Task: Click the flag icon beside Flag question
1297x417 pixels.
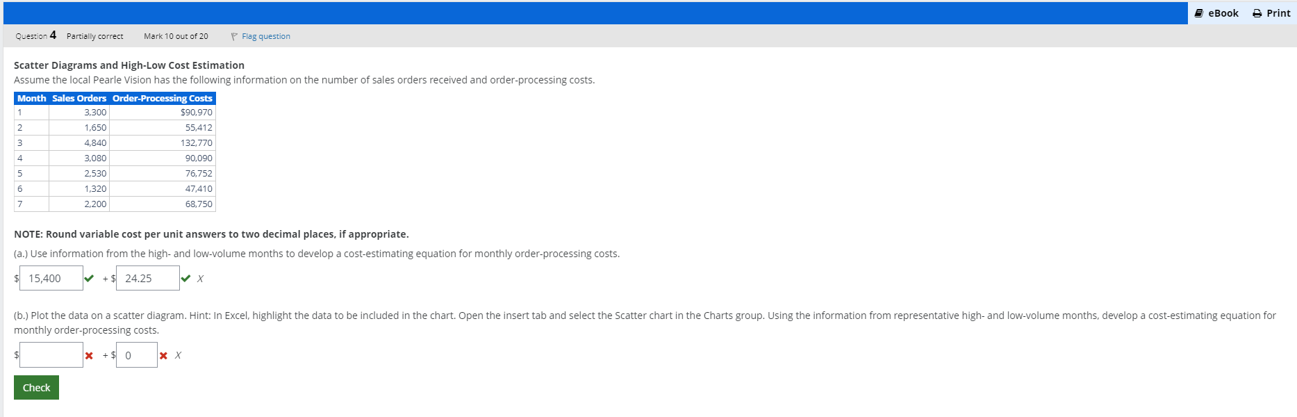Action: pos(234,36)
